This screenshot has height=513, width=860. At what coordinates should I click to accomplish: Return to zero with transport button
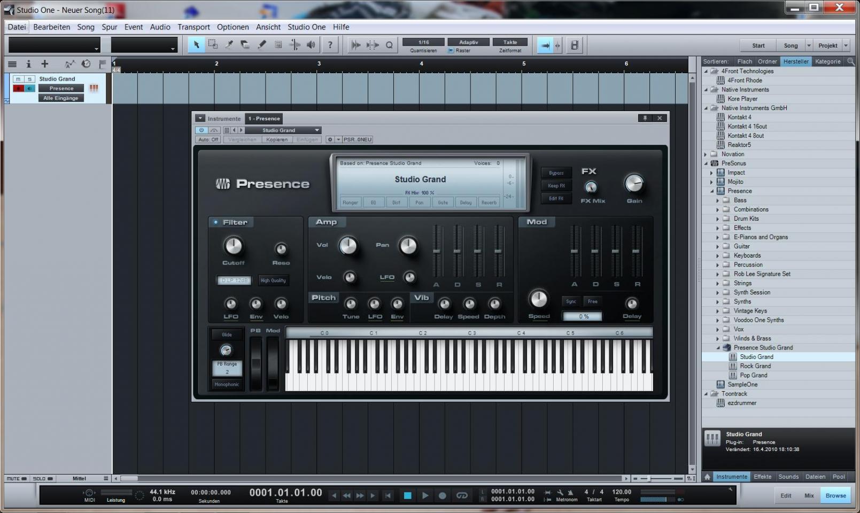pos(388,495)
